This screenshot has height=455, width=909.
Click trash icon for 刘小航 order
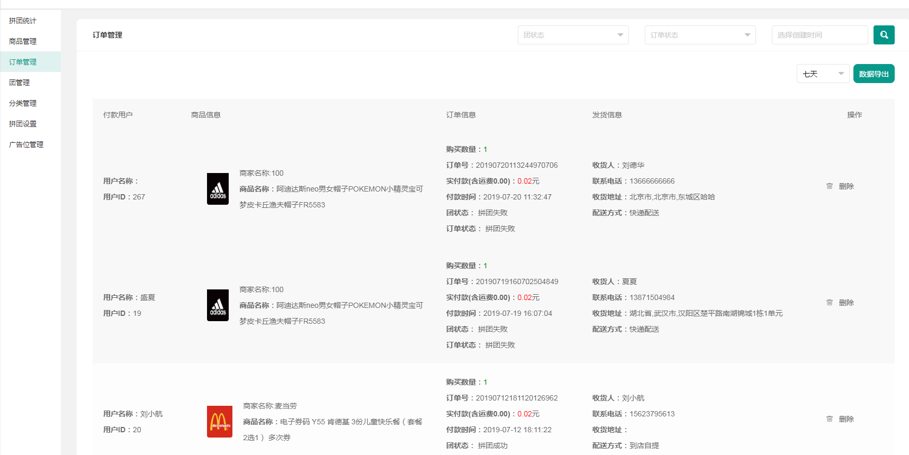coord(830,419)
